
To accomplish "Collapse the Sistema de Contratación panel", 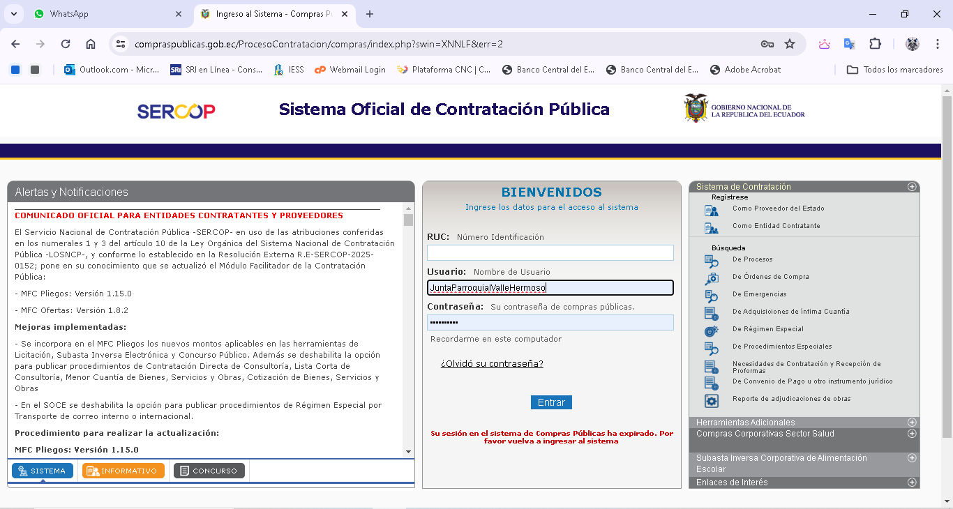I will point(911,187).
